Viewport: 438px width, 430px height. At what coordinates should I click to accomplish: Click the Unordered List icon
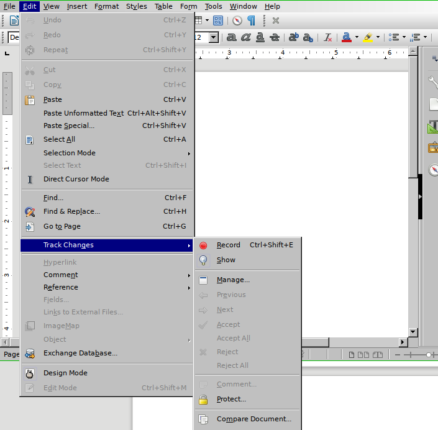coord(394,37)
